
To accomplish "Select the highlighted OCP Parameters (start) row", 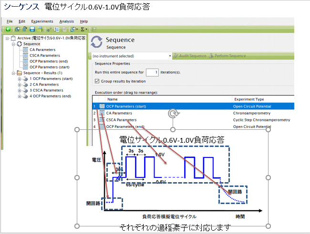I will coord(193,106).
